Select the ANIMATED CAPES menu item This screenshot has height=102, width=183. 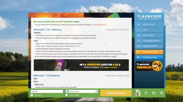click(x=149, y=46)
